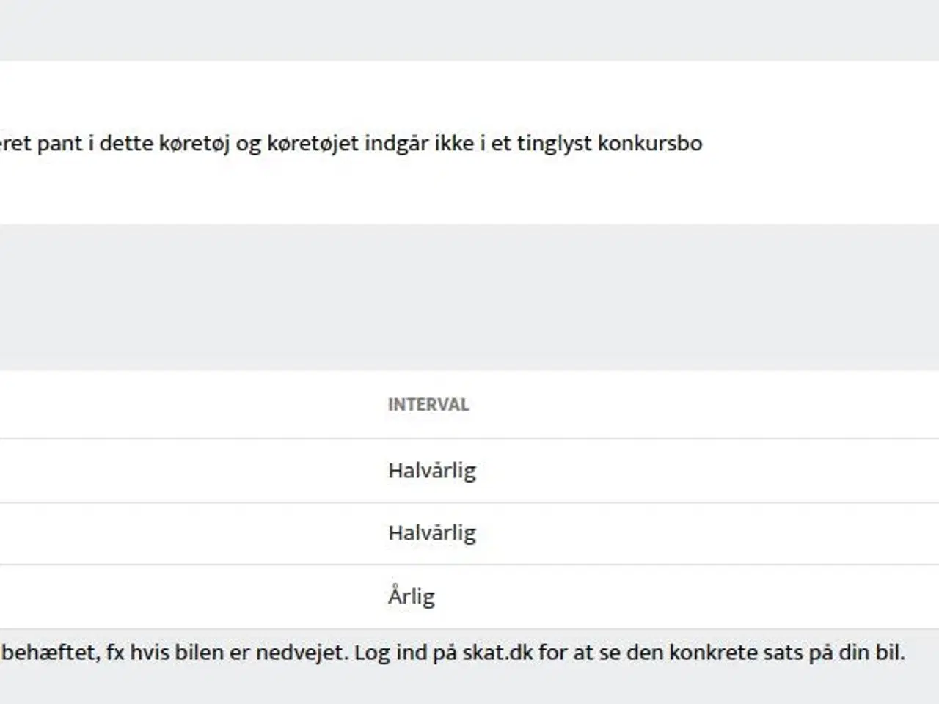Click the phrase konkrete sats
The width and height of the screenshot is (939, 704).
point(748,652)
